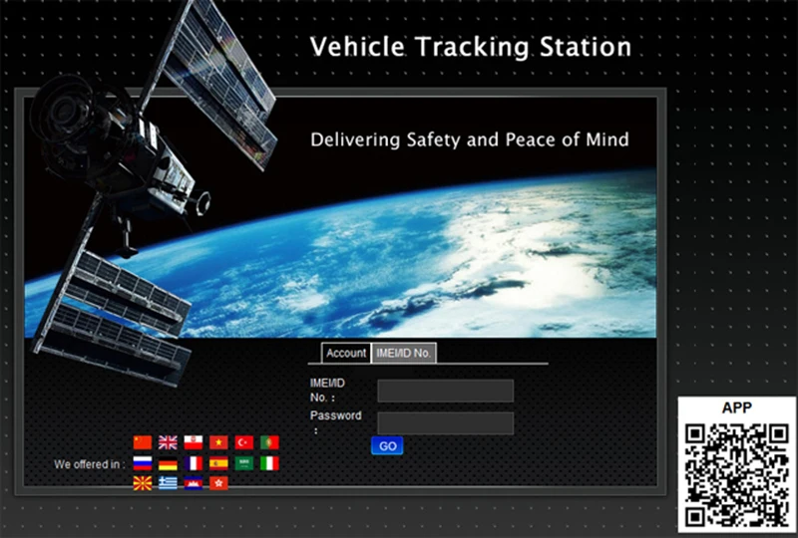Click the 'We offered in :' label
The width and height of the screenshot is (798, 538).
tap(90, 464)
